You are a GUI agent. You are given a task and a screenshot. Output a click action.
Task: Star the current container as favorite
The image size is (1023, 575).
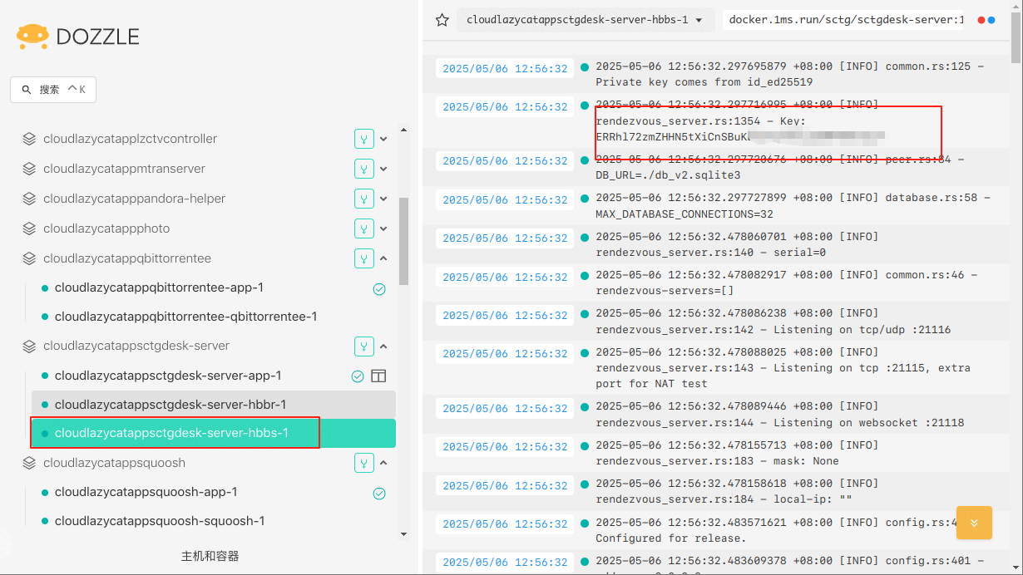point(442,20)
